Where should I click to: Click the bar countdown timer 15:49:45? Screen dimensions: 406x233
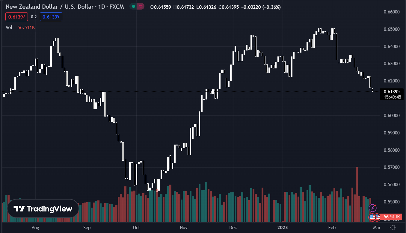pos(391,97)
